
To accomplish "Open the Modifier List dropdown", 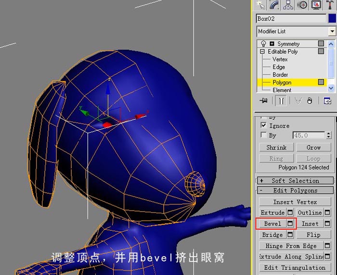I will coord(332,31).
